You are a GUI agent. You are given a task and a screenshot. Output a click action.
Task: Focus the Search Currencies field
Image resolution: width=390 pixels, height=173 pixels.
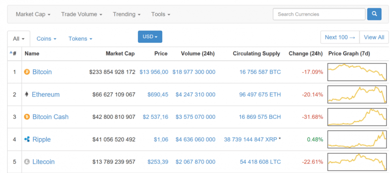coord(319,14)
